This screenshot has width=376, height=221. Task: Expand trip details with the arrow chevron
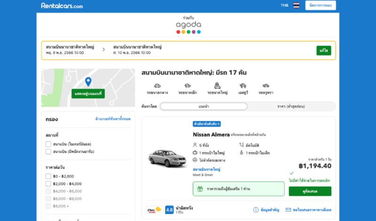(x=103, y=49)
